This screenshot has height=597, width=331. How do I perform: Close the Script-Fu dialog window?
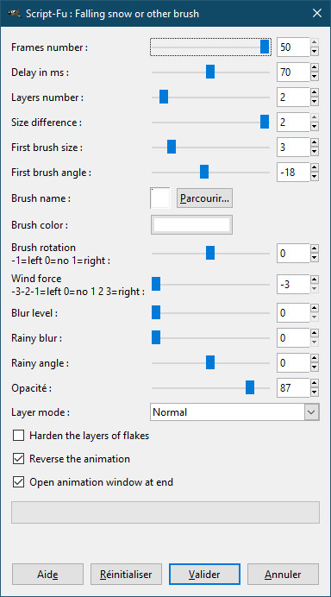[x=317, y=13]
